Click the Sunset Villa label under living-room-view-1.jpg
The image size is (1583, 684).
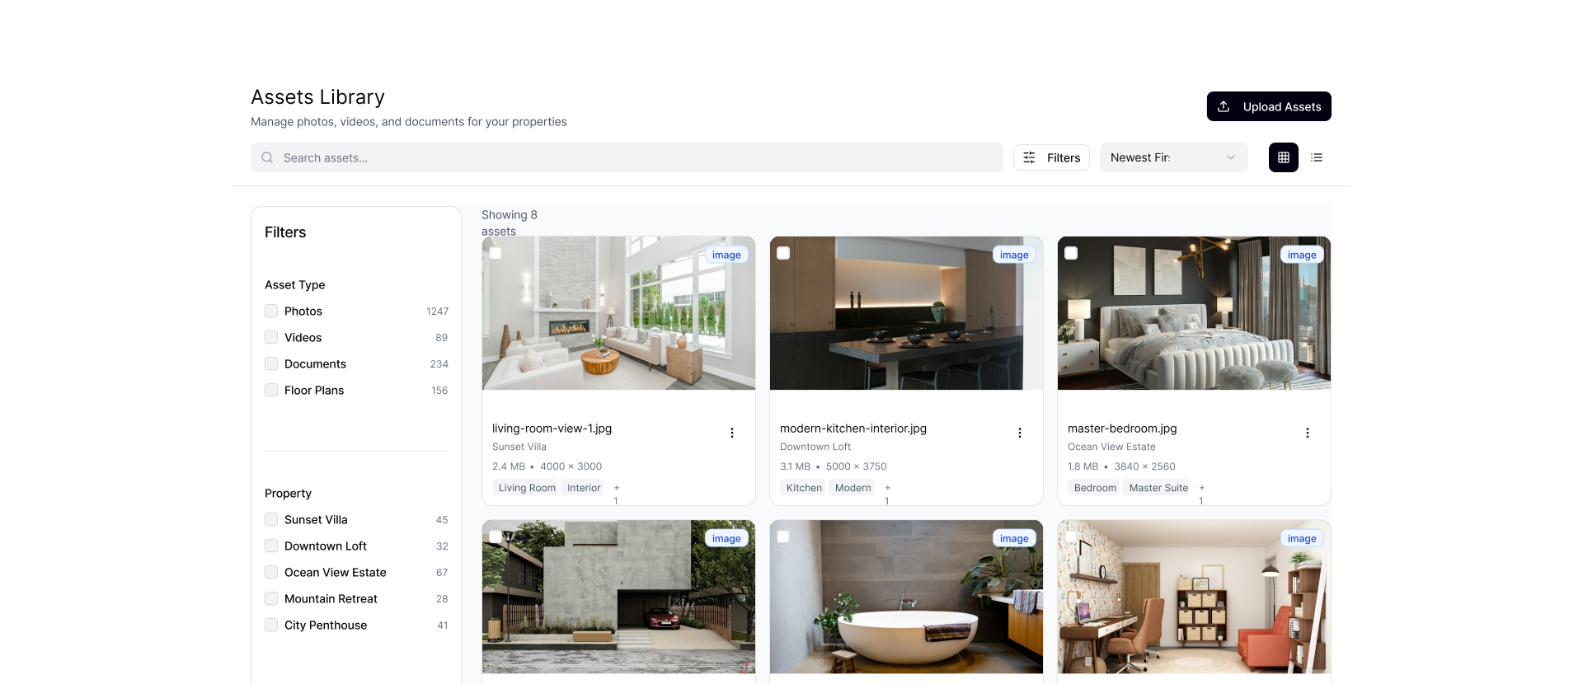[519, 447]
